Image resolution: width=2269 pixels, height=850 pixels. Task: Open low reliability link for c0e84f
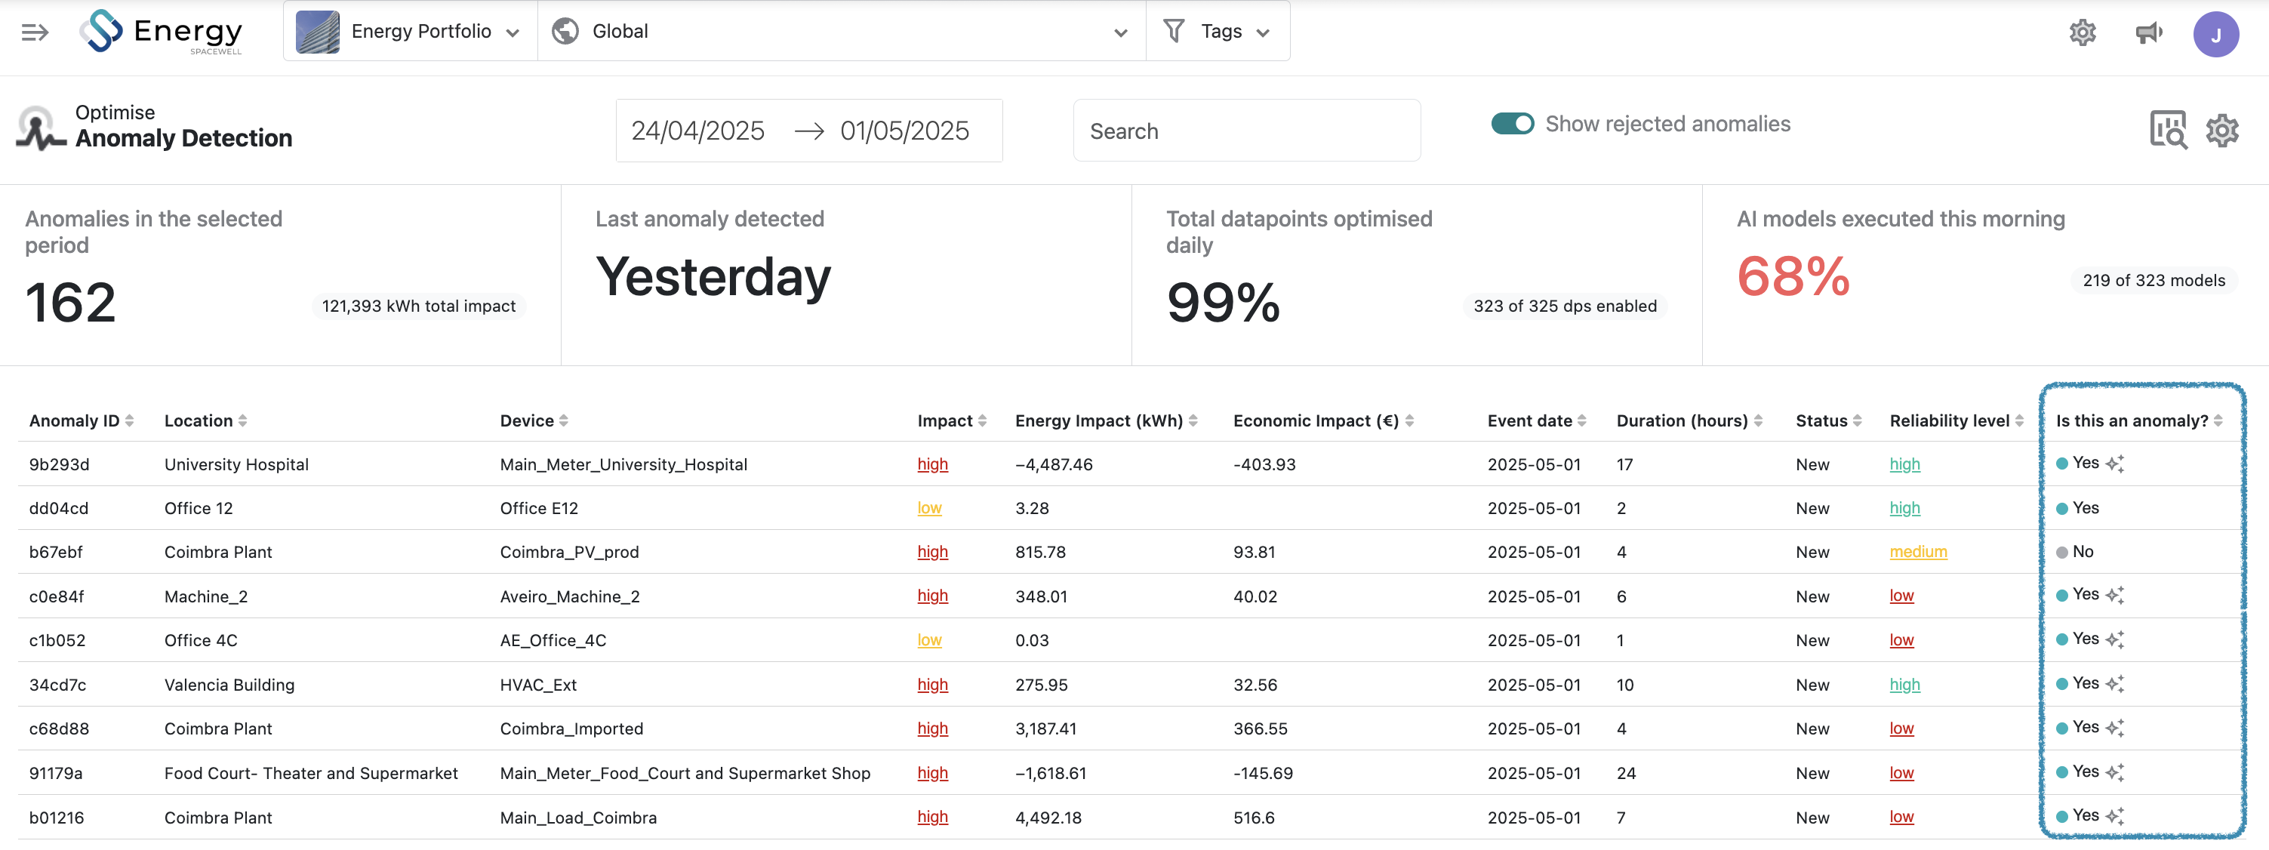coord(1901,596)
